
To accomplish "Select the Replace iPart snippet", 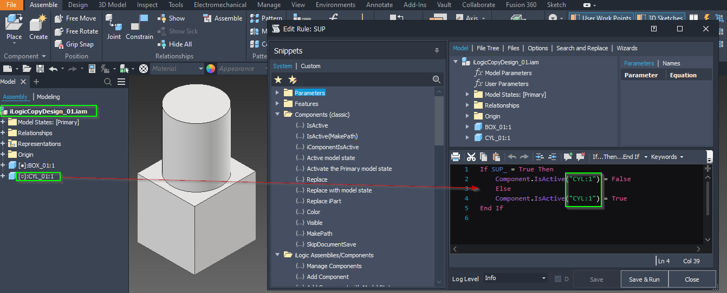I will pos(323,201).
